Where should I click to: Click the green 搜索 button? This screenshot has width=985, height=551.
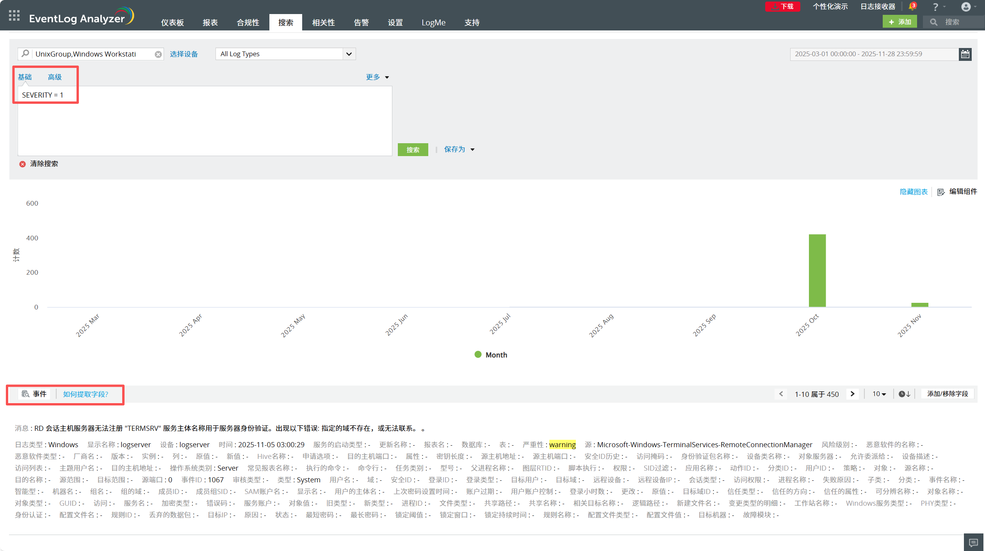coord(413,150)
